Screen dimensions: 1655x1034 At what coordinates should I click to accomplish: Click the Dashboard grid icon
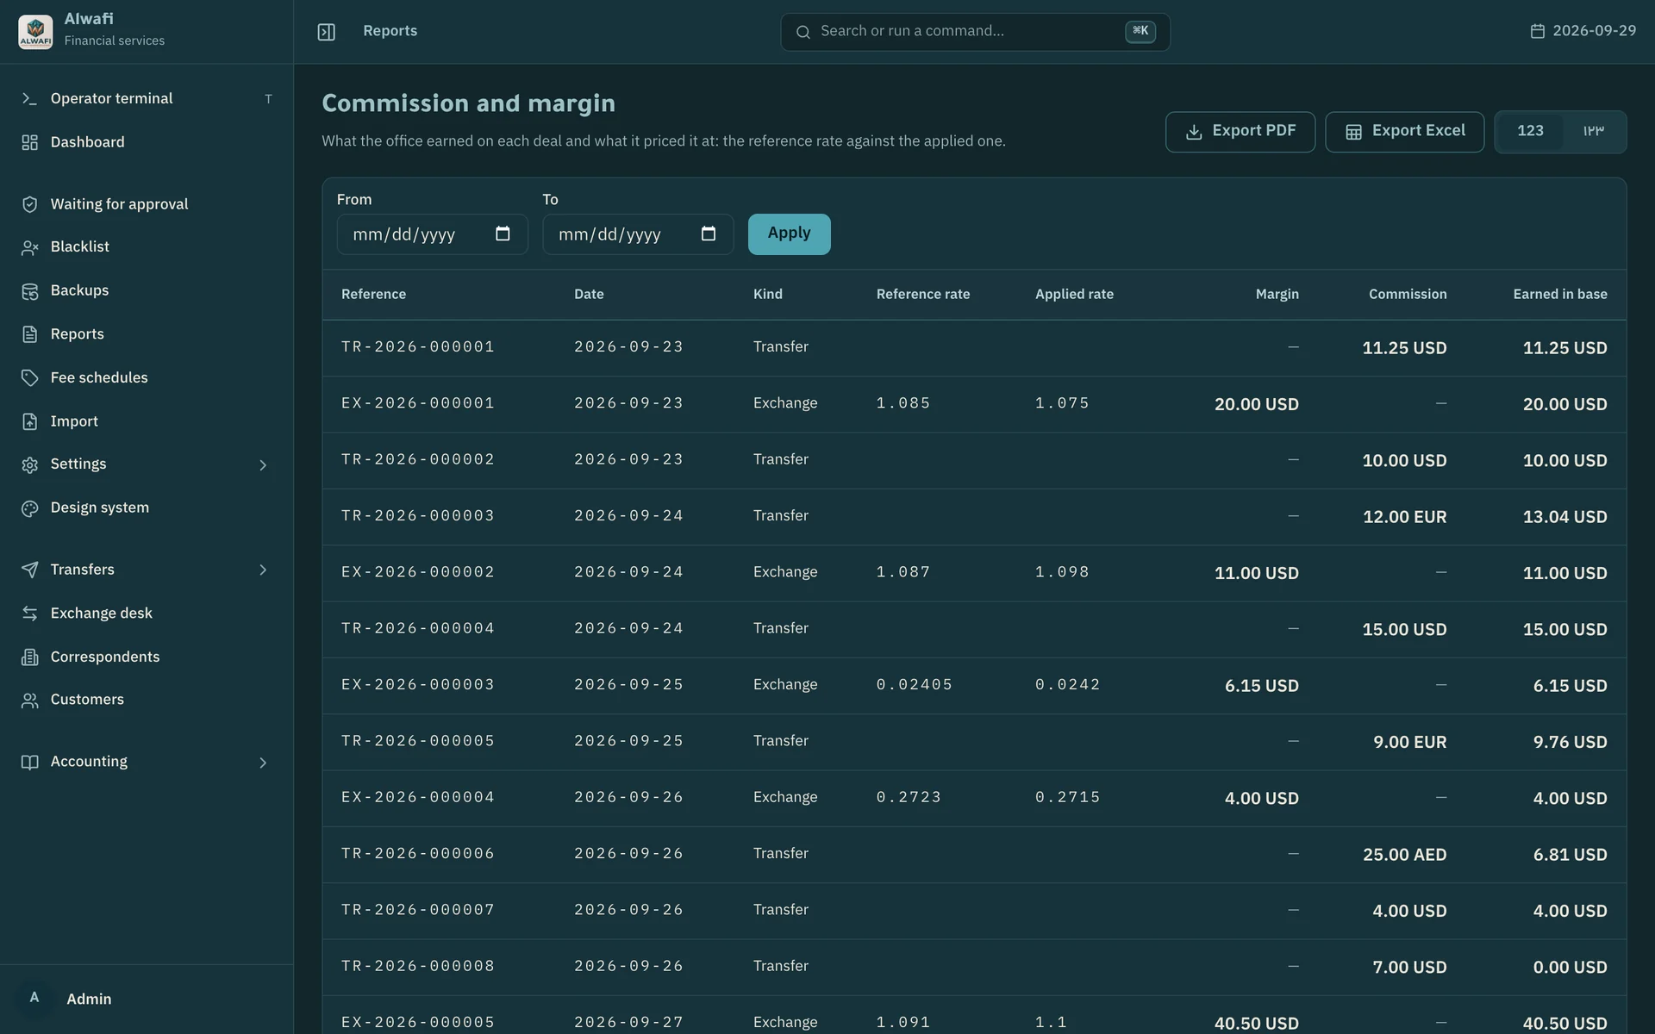(x=29, y=142)
